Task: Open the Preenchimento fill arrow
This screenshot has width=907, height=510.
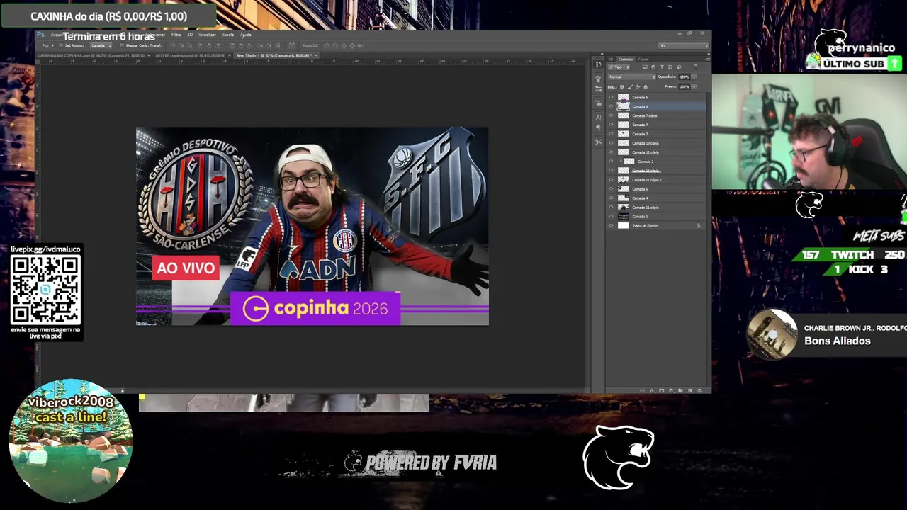Action: click(x=694, y=86)
